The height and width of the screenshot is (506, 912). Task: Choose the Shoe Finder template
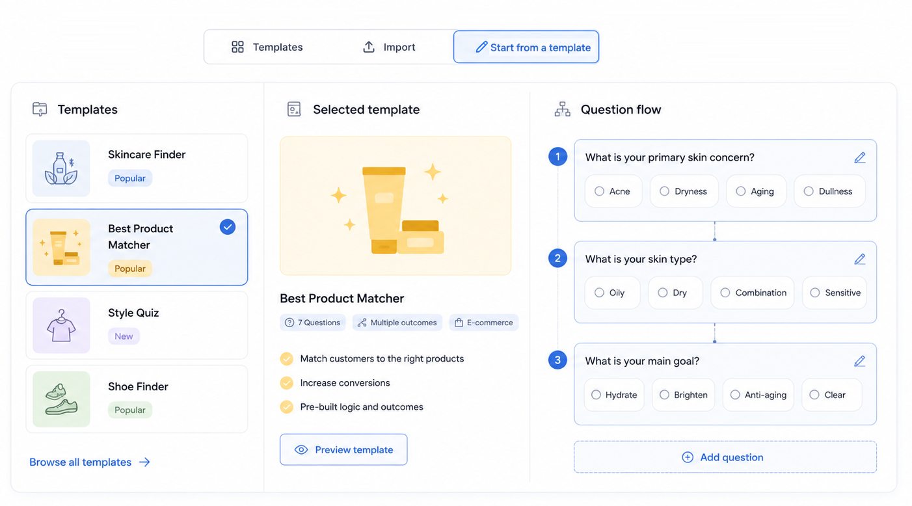(137, 399)
